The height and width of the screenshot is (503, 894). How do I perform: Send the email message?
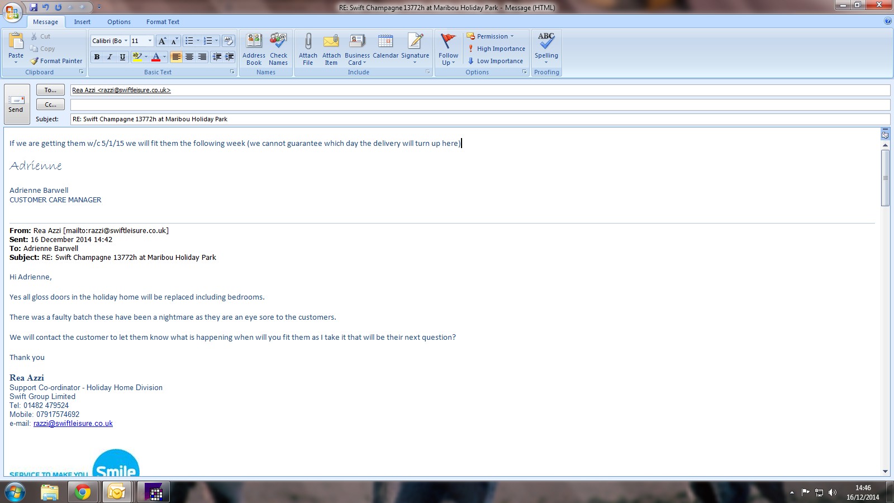(x=16, y=104)
